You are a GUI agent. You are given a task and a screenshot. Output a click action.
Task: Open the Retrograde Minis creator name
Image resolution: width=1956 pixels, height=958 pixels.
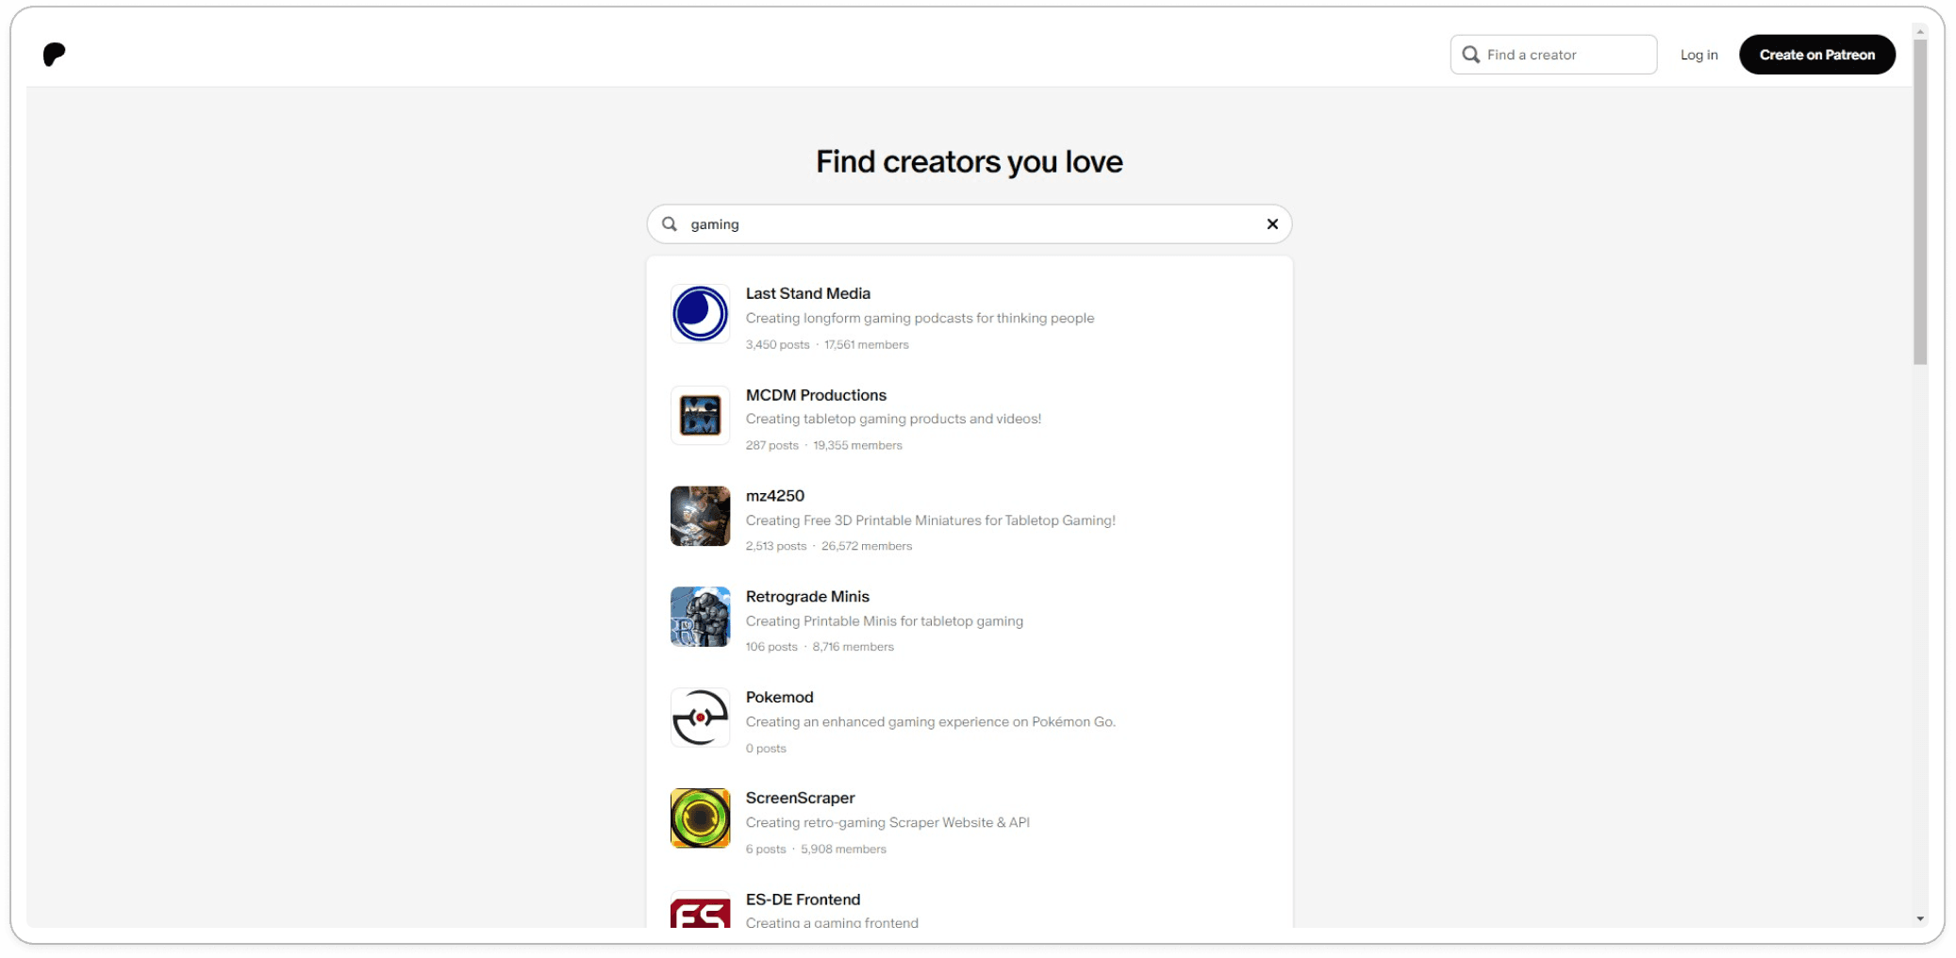pyautogui.click(x=807, y=597)
